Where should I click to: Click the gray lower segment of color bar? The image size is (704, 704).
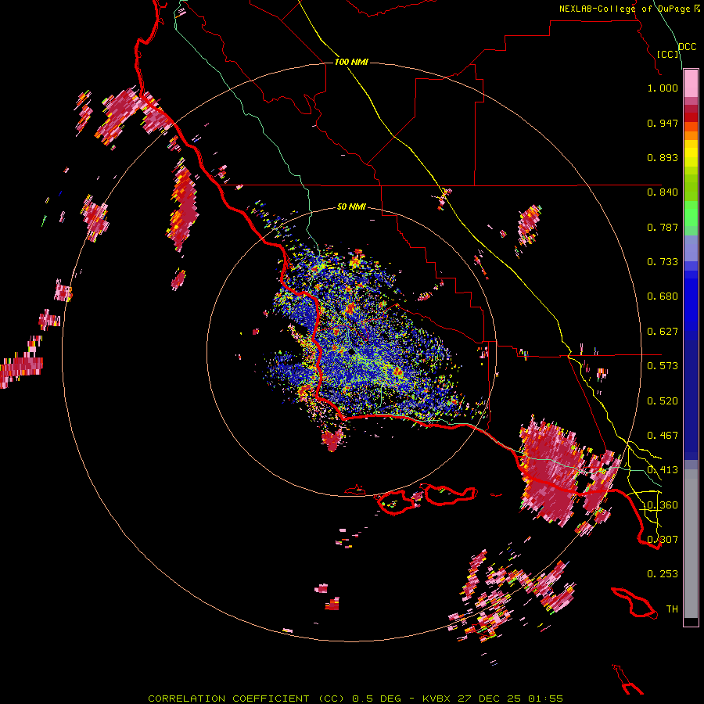(x=691, y=544)
